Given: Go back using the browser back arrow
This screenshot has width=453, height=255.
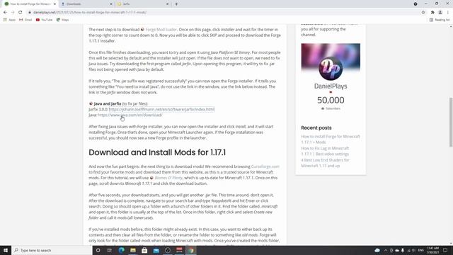Looking at the screenshot, I should (x=5, y=13).
